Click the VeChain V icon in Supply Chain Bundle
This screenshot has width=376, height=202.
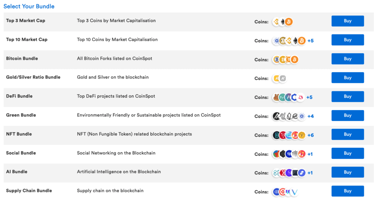point(294,192)
